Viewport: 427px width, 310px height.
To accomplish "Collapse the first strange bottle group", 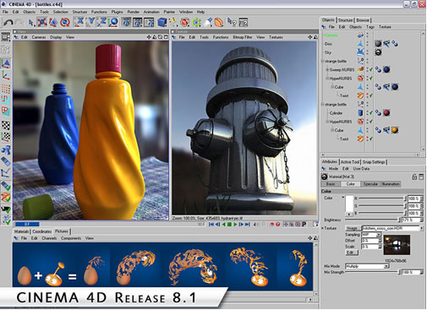I will (x=323, y=61).
